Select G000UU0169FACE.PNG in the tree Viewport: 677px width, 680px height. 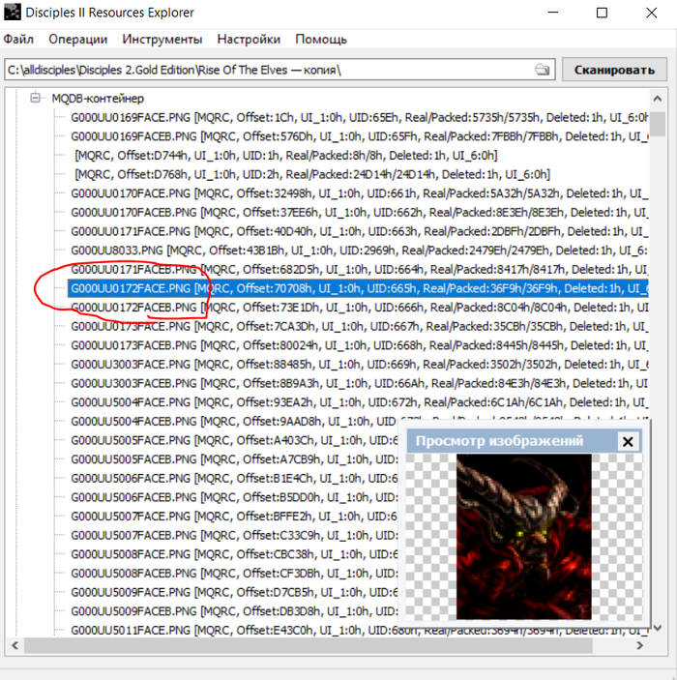click(130, 116)
